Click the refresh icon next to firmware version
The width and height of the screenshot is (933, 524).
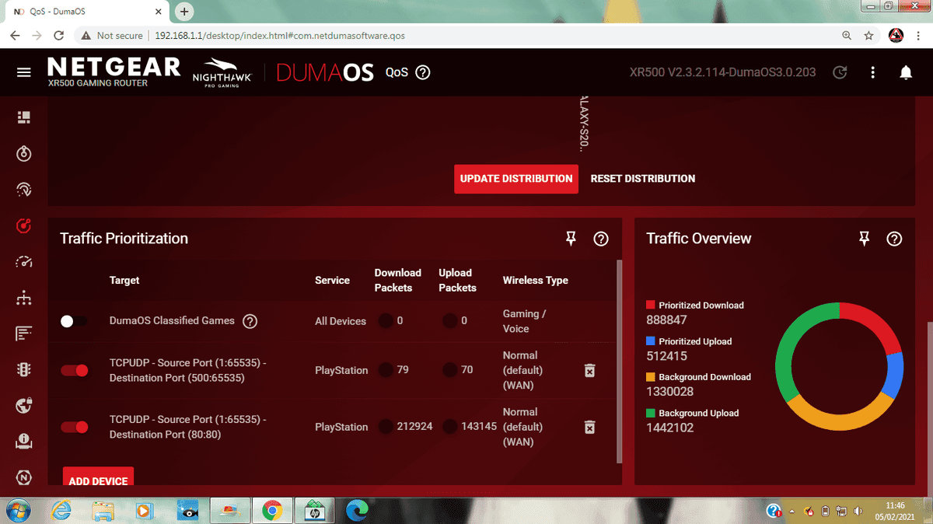(x=840, y=72)
